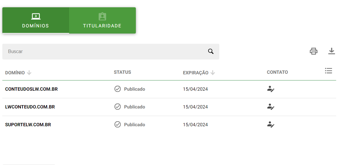
Task: Sort by DOMÍNIO column arrow
Action: click(29, 73)
